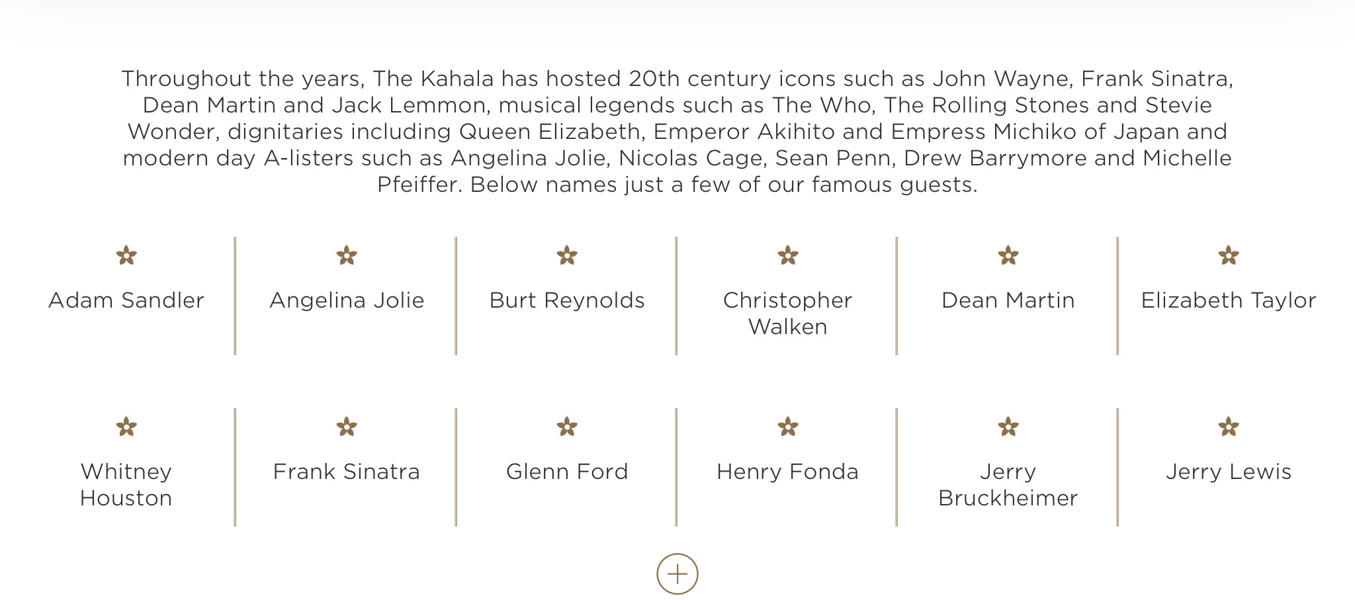Click the flower icon above Dean Martin
1355x600 pixels.
1008,255
